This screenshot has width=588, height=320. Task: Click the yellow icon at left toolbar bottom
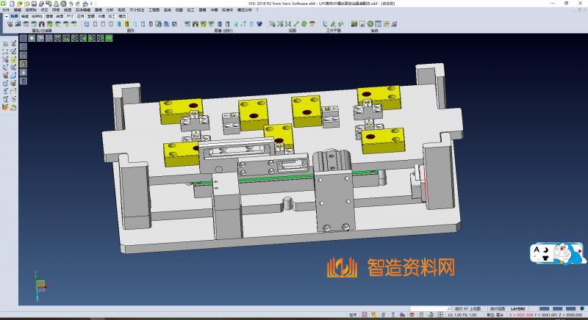(x=13, y=107)
